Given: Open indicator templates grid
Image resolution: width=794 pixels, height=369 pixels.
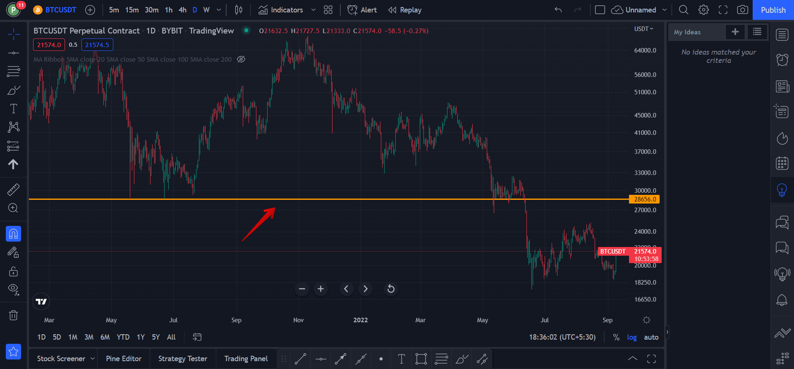Looking at the screenshot, I should [x=328, y=10].
